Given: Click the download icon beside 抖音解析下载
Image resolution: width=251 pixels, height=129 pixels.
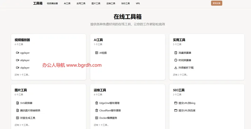Looking at the screenshot, I should [x=176, y=68].
